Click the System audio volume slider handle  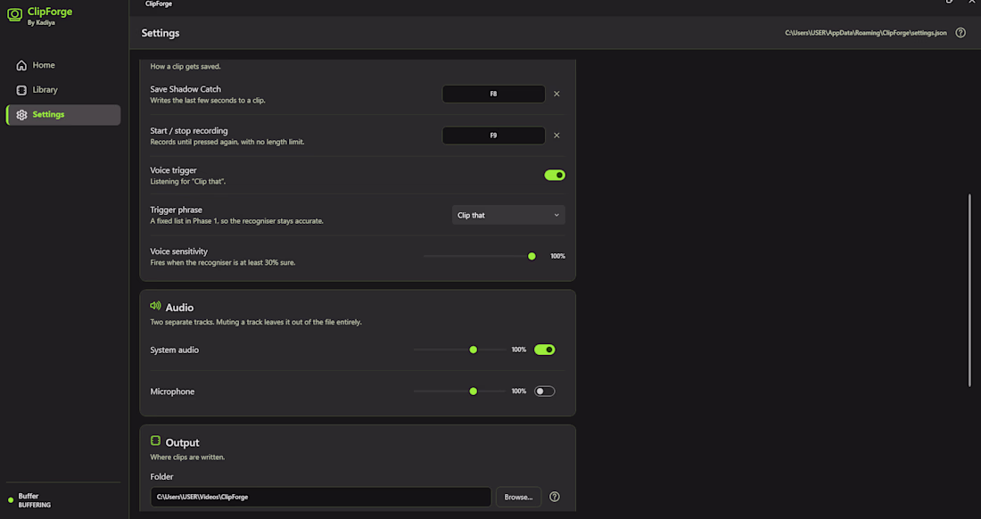[474, 350]
